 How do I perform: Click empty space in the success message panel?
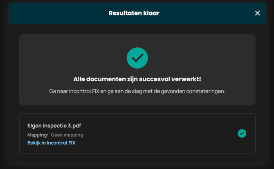[53, 53]
